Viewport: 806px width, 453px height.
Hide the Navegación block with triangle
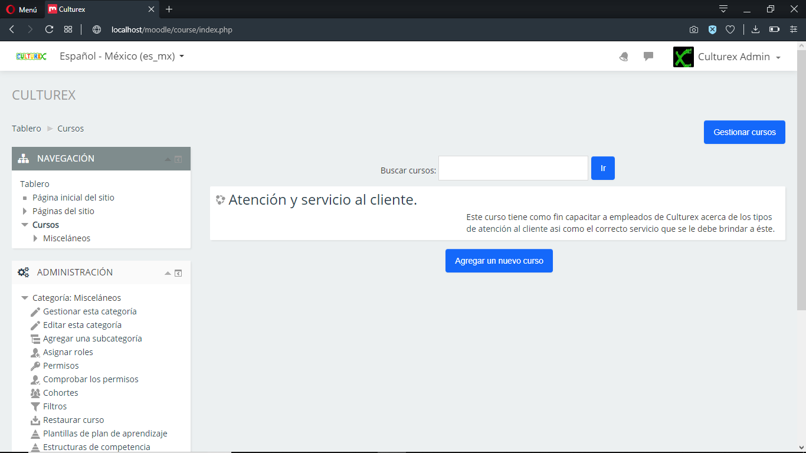168,159
